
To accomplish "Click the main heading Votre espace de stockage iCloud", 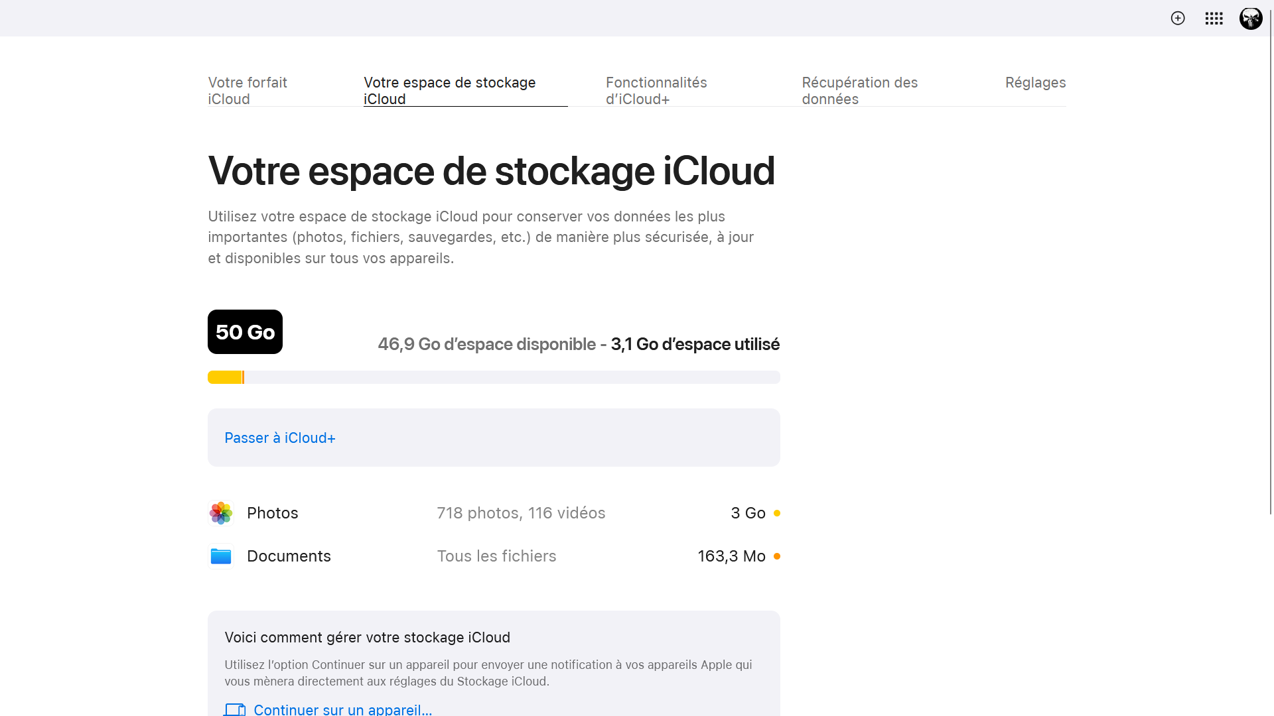I will (491, 171).
